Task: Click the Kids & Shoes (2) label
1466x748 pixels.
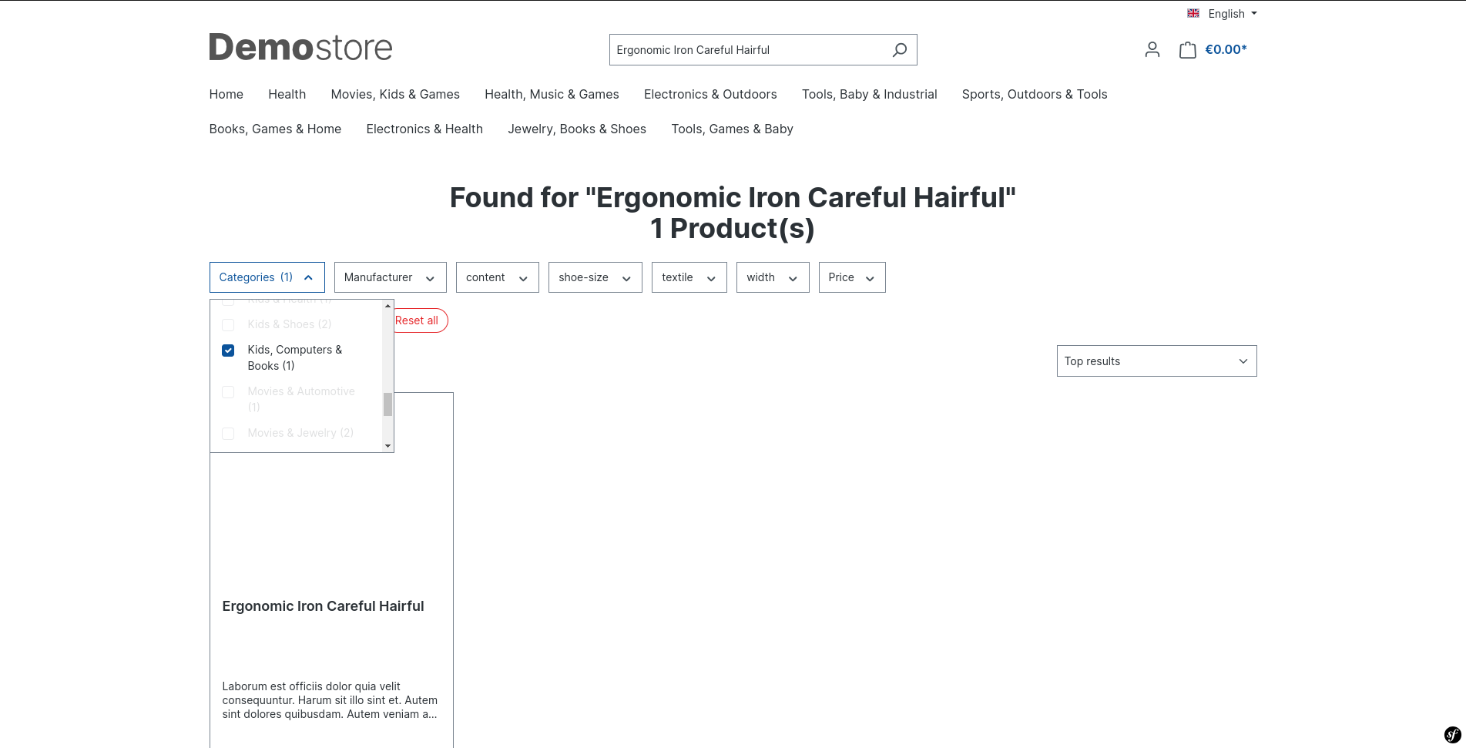Action: point(290,324)
